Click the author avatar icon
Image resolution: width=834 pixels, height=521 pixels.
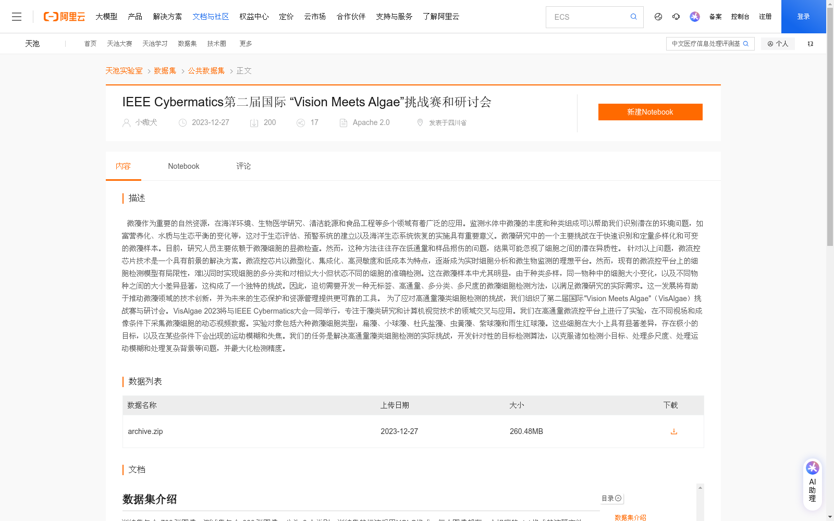point(126,123)
